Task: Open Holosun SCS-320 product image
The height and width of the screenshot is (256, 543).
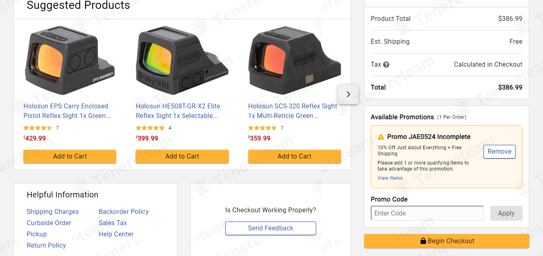Action: pyautogui.click(x=294, y=60)
